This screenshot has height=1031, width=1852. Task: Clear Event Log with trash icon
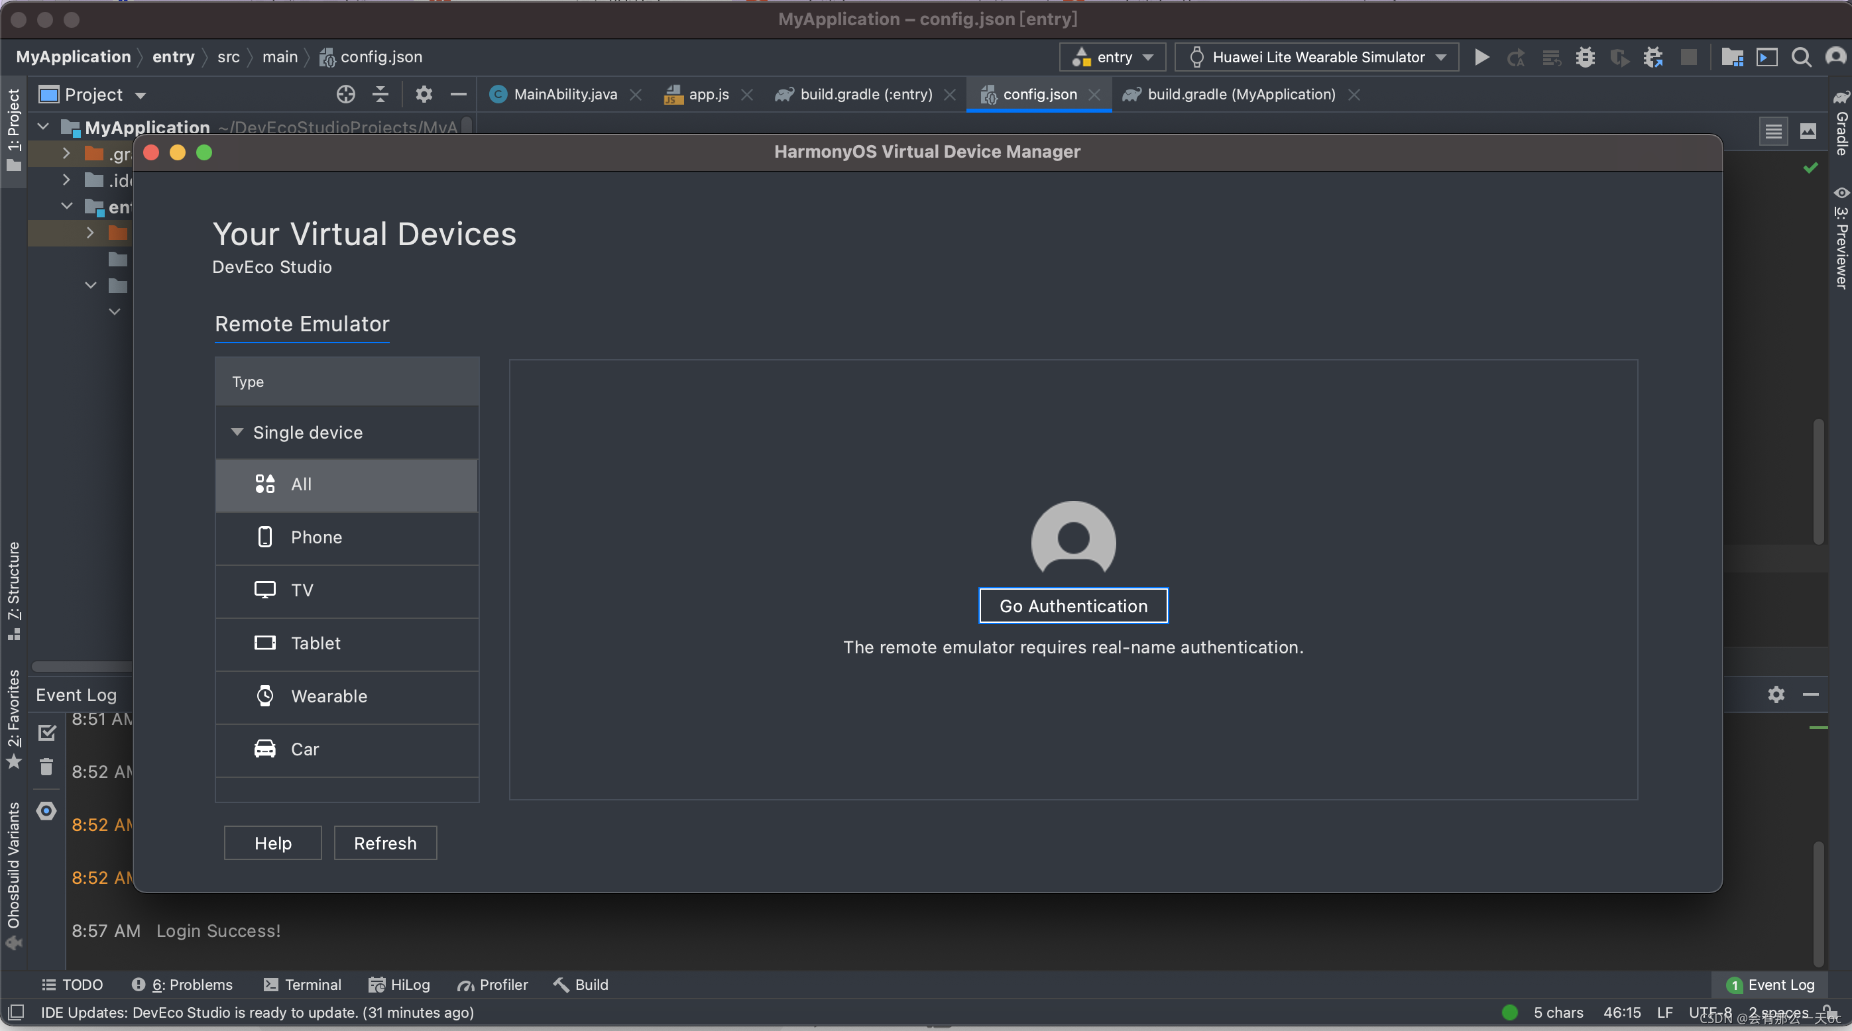click(x=47, y=767)
